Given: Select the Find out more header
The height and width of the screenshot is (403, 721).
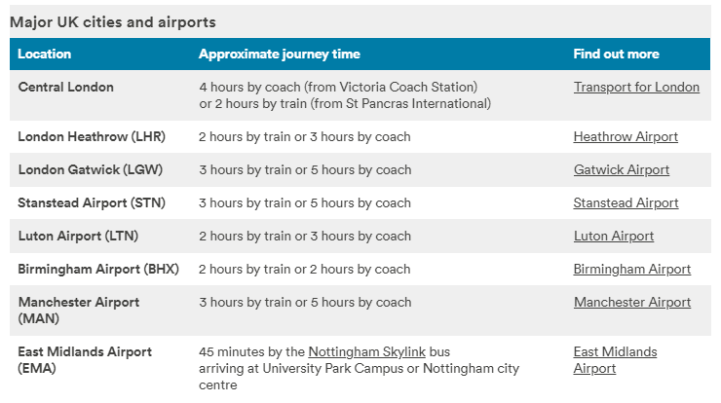Looking at the screenshot, I should (x=616, y=54).
